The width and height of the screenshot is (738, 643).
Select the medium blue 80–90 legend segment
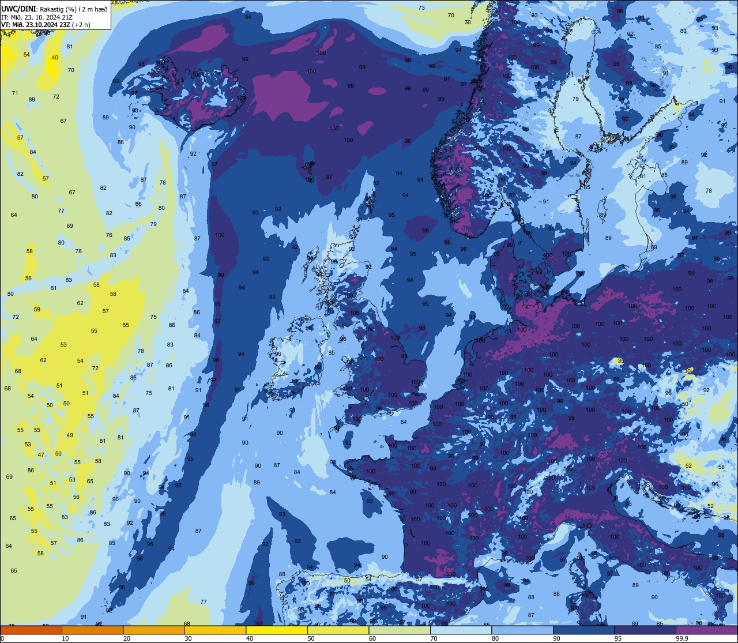[522, 630]
